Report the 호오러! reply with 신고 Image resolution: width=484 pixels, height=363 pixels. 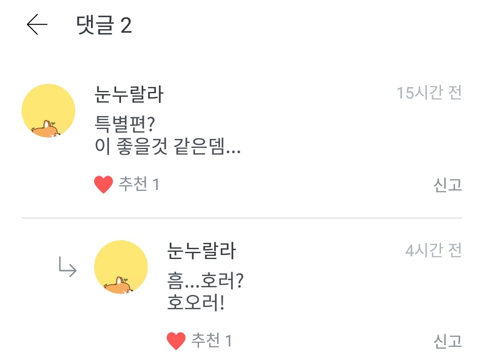coord(447,341)
